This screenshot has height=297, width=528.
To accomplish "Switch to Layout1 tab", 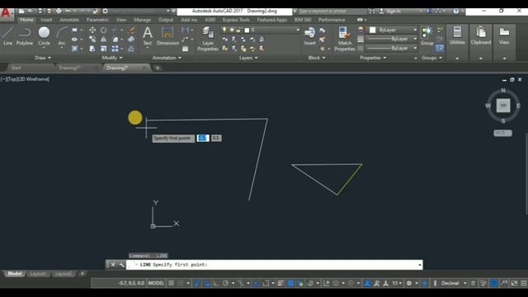I will [38, 274].
